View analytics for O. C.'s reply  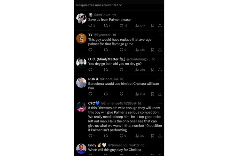[x=140, y=70]
